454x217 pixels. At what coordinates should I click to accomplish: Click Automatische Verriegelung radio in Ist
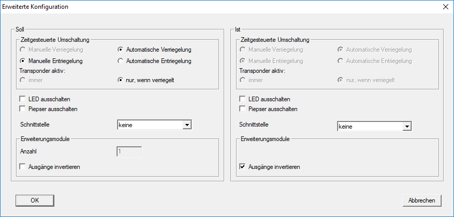point(340,50)
